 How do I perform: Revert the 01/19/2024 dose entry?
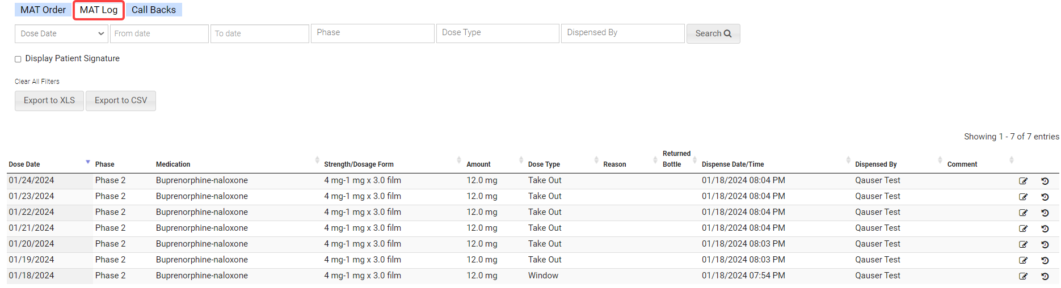(1045, 261)
